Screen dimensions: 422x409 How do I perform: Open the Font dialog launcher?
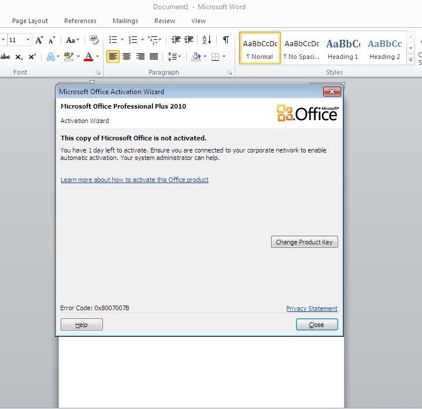click(98, 72)
